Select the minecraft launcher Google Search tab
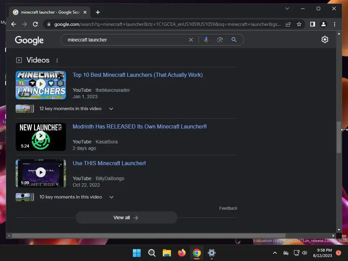This screenshot has width=348, height=261. [50, 12]
